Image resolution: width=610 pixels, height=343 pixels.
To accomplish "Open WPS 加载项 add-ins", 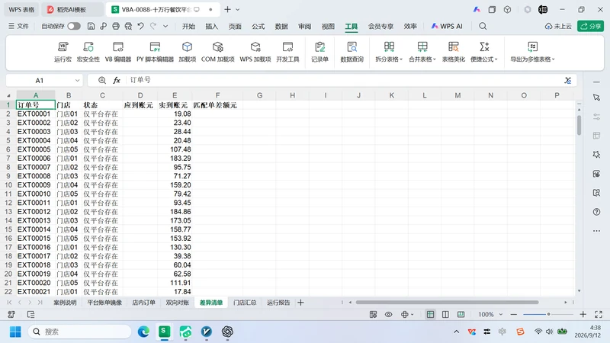I will coord(255,52).
